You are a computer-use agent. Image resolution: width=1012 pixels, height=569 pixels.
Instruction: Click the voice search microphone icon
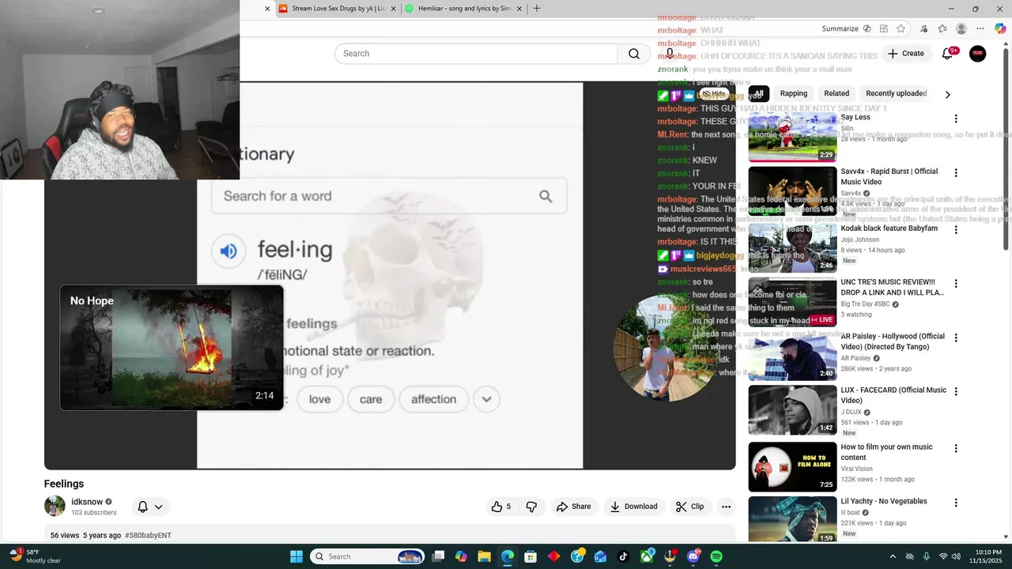[x=670, y=54]
